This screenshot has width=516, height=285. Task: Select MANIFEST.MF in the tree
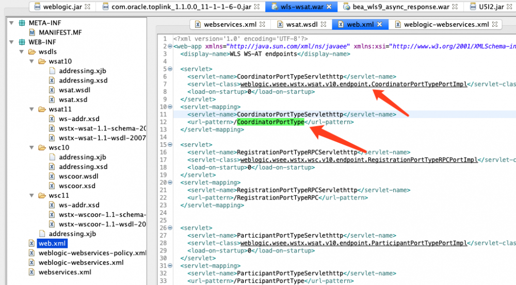pos(60,32)
